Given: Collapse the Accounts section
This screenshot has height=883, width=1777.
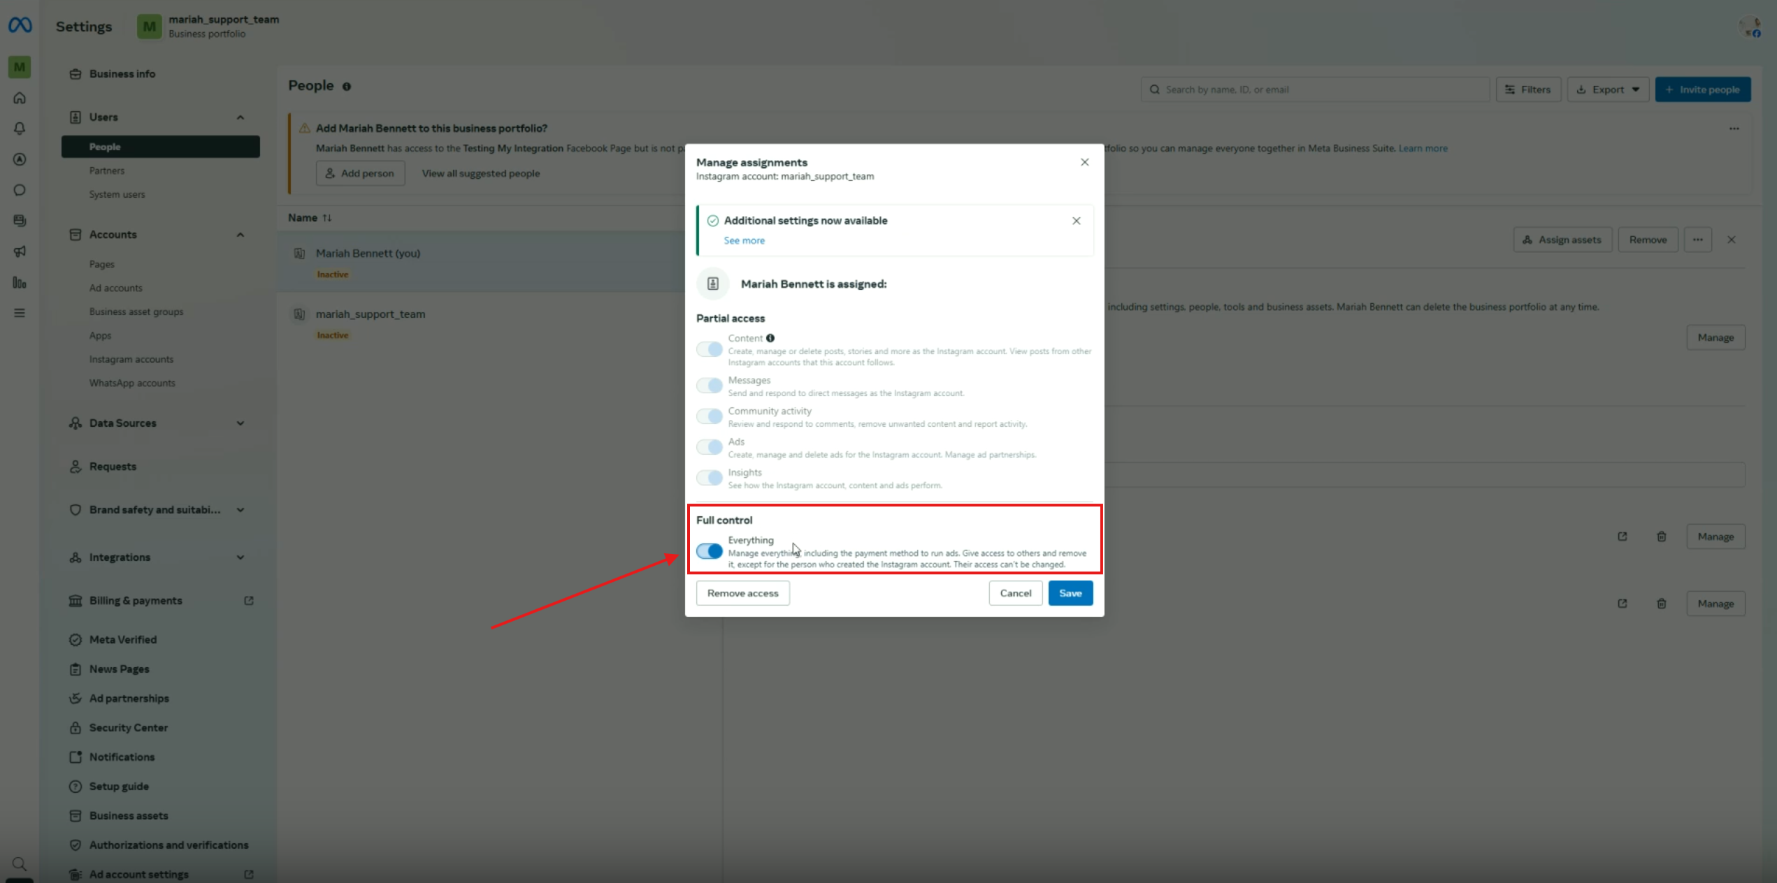Looking at the screenshot, I should [240, 235].
